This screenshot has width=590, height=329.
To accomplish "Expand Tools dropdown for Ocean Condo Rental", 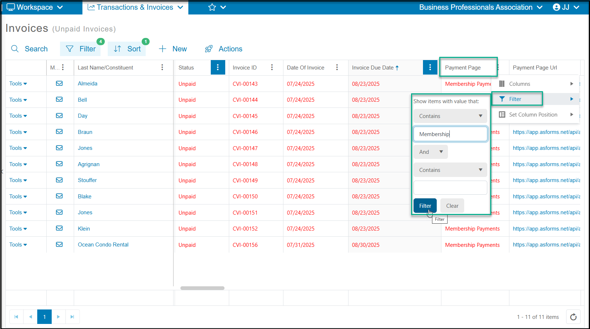I will tap(18, 245).
